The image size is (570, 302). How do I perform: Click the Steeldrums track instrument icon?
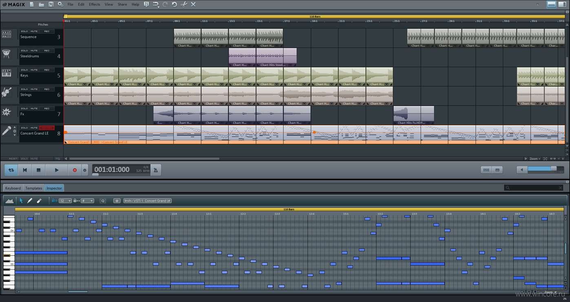coord(6,54)
